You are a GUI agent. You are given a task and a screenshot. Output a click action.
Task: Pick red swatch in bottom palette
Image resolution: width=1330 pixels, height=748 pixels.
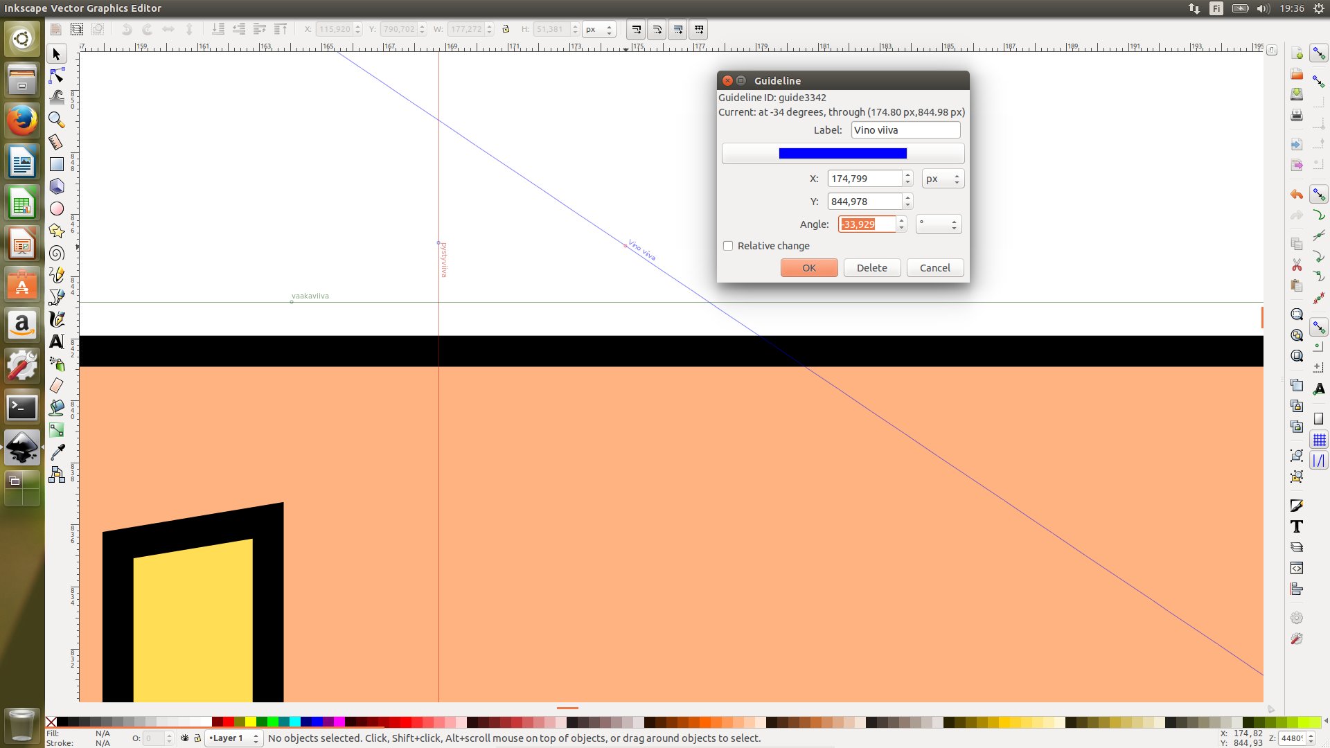[228, 722]
